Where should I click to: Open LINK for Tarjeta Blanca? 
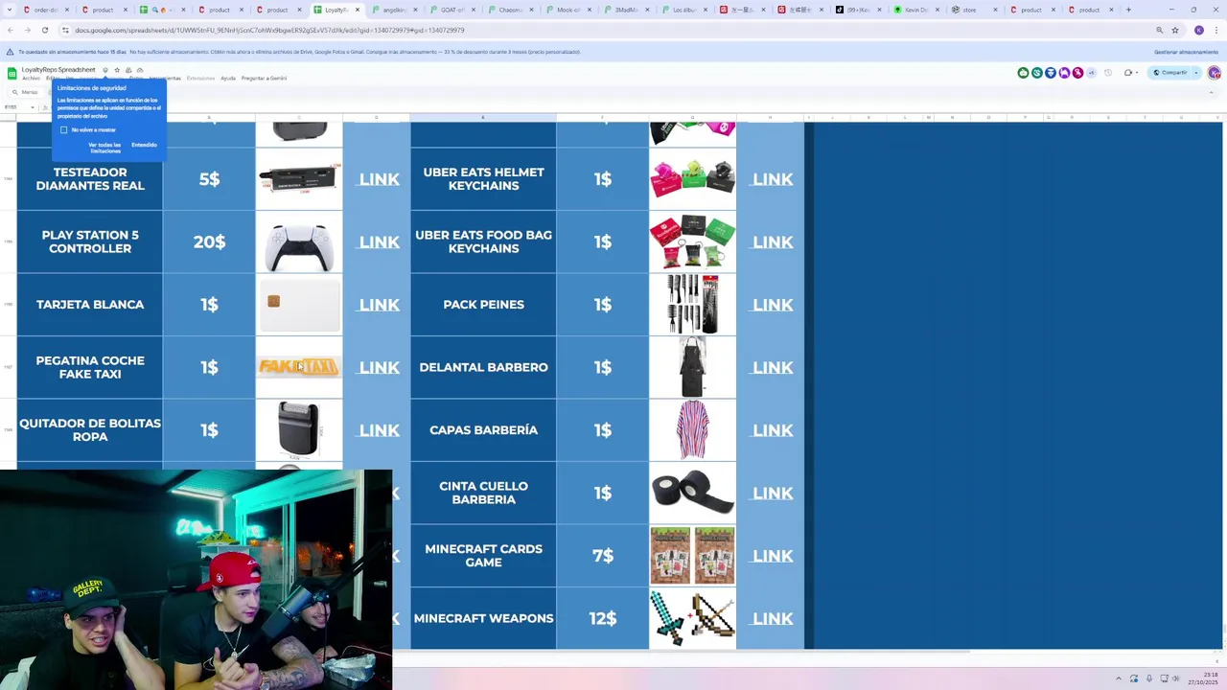click(x=379, y=305)
